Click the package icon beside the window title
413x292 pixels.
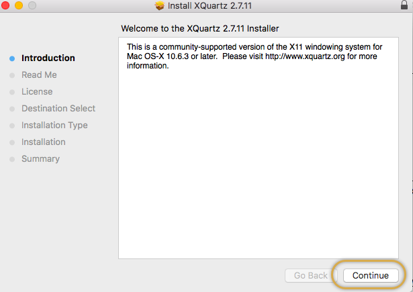[159, 6]
